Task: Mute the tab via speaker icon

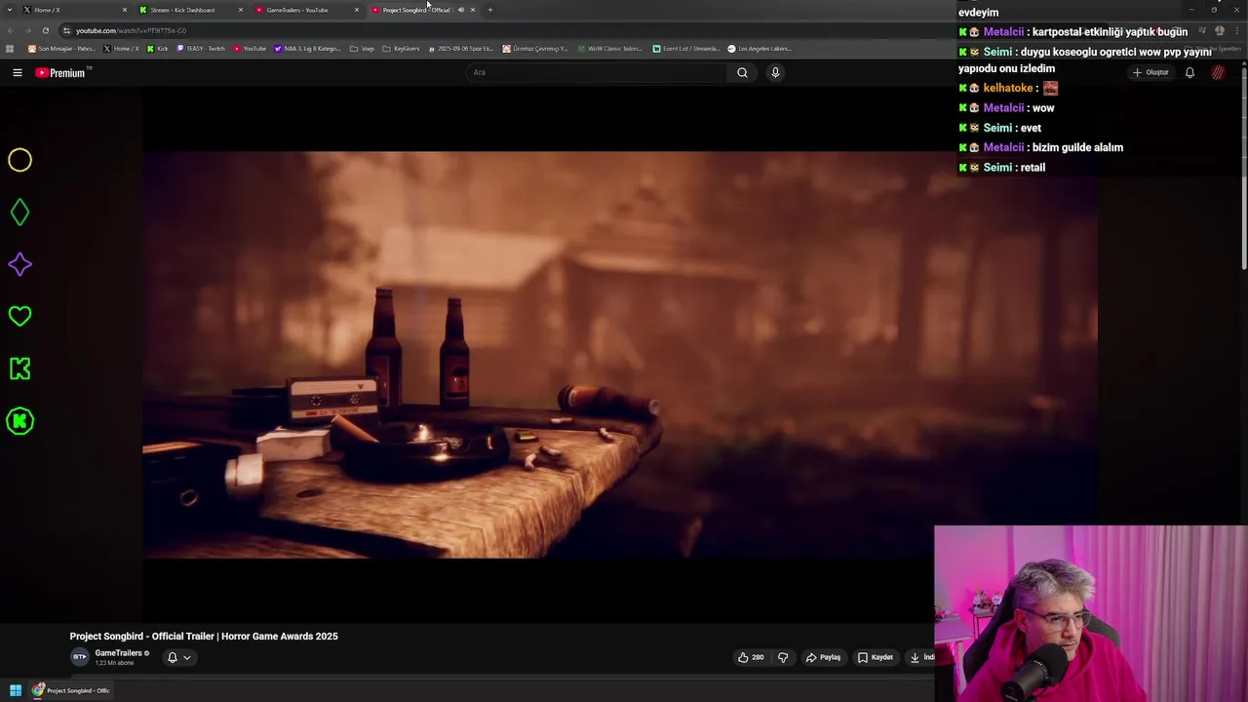Action: tap(461, 10)
